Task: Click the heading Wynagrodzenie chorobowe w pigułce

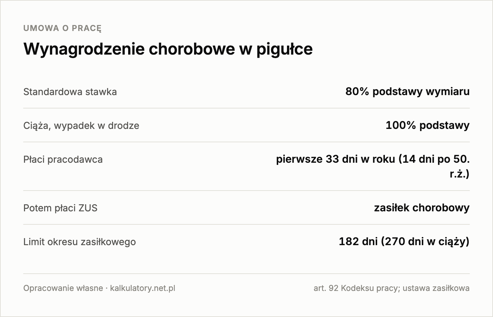Action: pyautogui.click(x=168, y=49)
